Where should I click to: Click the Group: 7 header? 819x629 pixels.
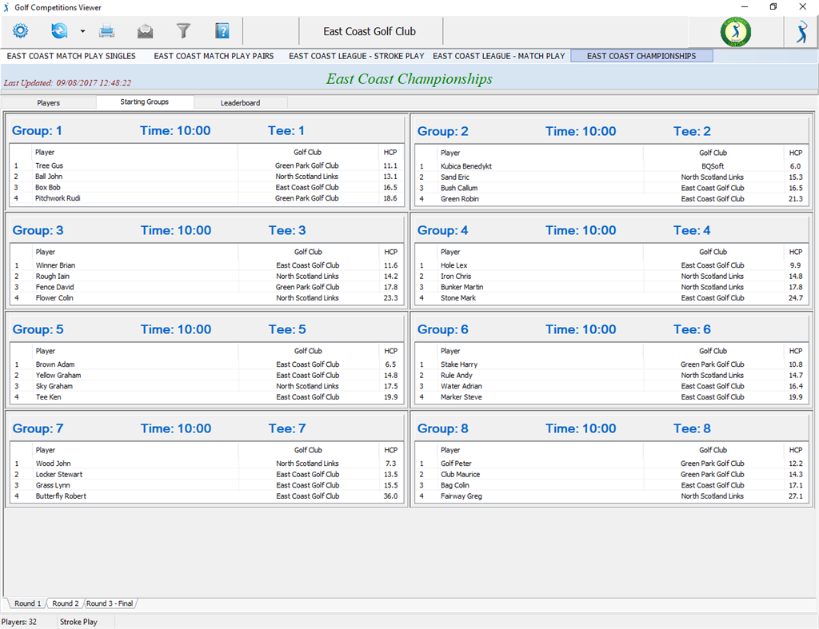38,428
